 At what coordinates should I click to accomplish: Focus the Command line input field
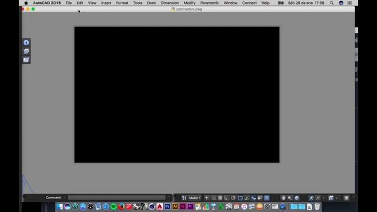tap(117, 198)
